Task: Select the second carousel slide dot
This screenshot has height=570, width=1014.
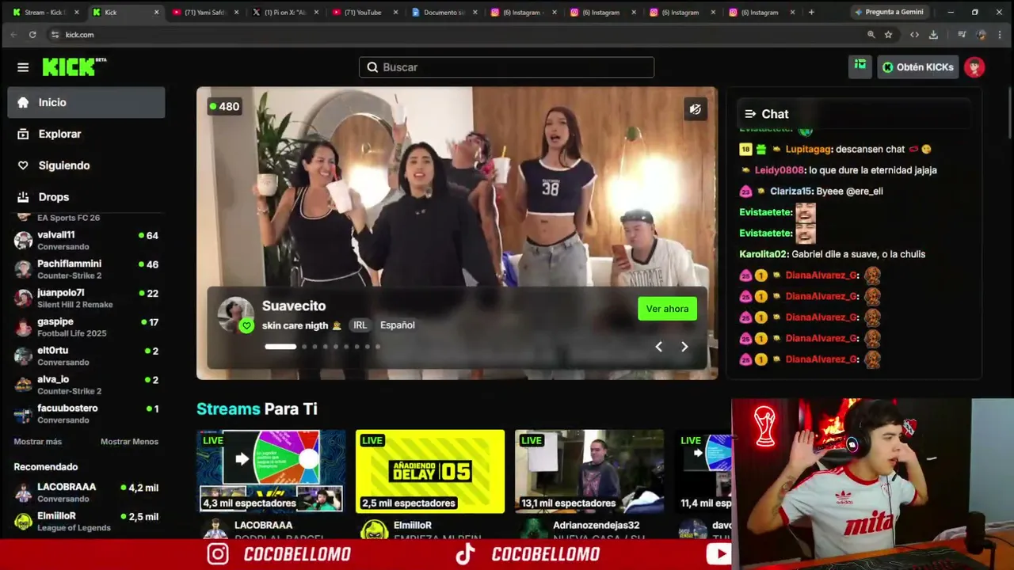Action: pyautogui.click(x=304, y=347)
